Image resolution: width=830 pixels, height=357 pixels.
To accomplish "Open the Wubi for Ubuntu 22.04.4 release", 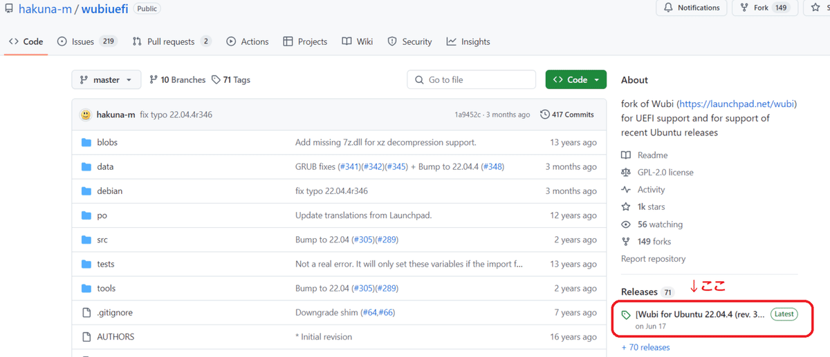I will click(700, 314).
